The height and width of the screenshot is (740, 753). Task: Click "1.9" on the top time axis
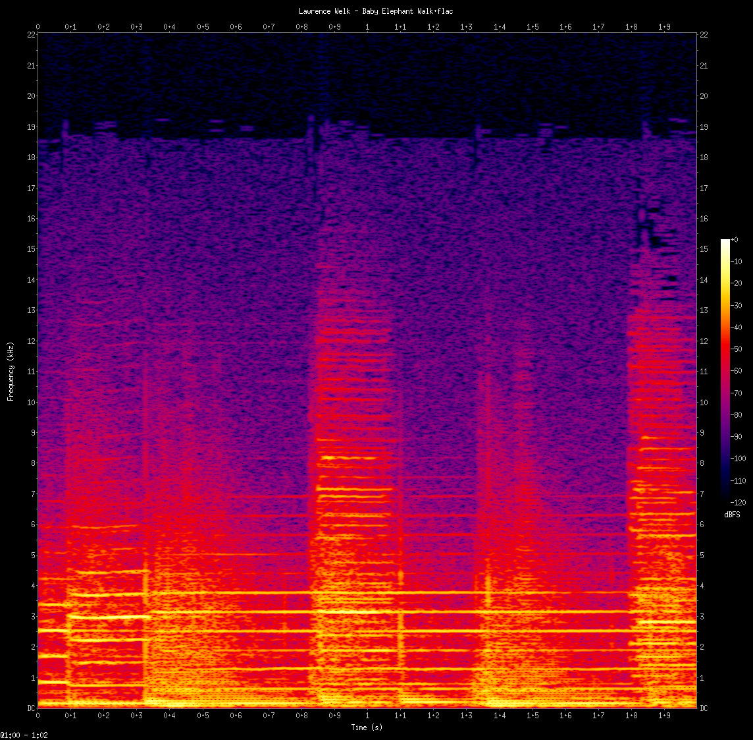(x=664, y=27)
